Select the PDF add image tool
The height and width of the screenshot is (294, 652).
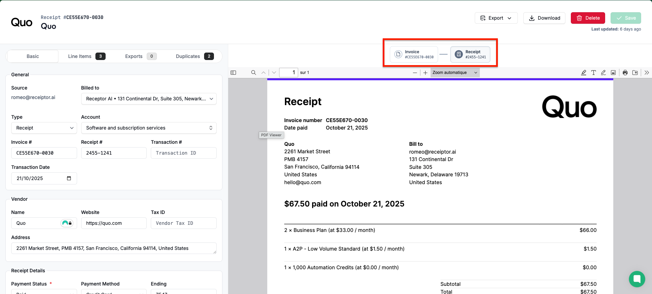click(613, 73)
